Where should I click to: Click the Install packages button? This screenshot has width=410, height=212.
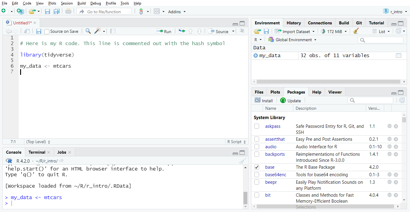(x=264, y=101)
